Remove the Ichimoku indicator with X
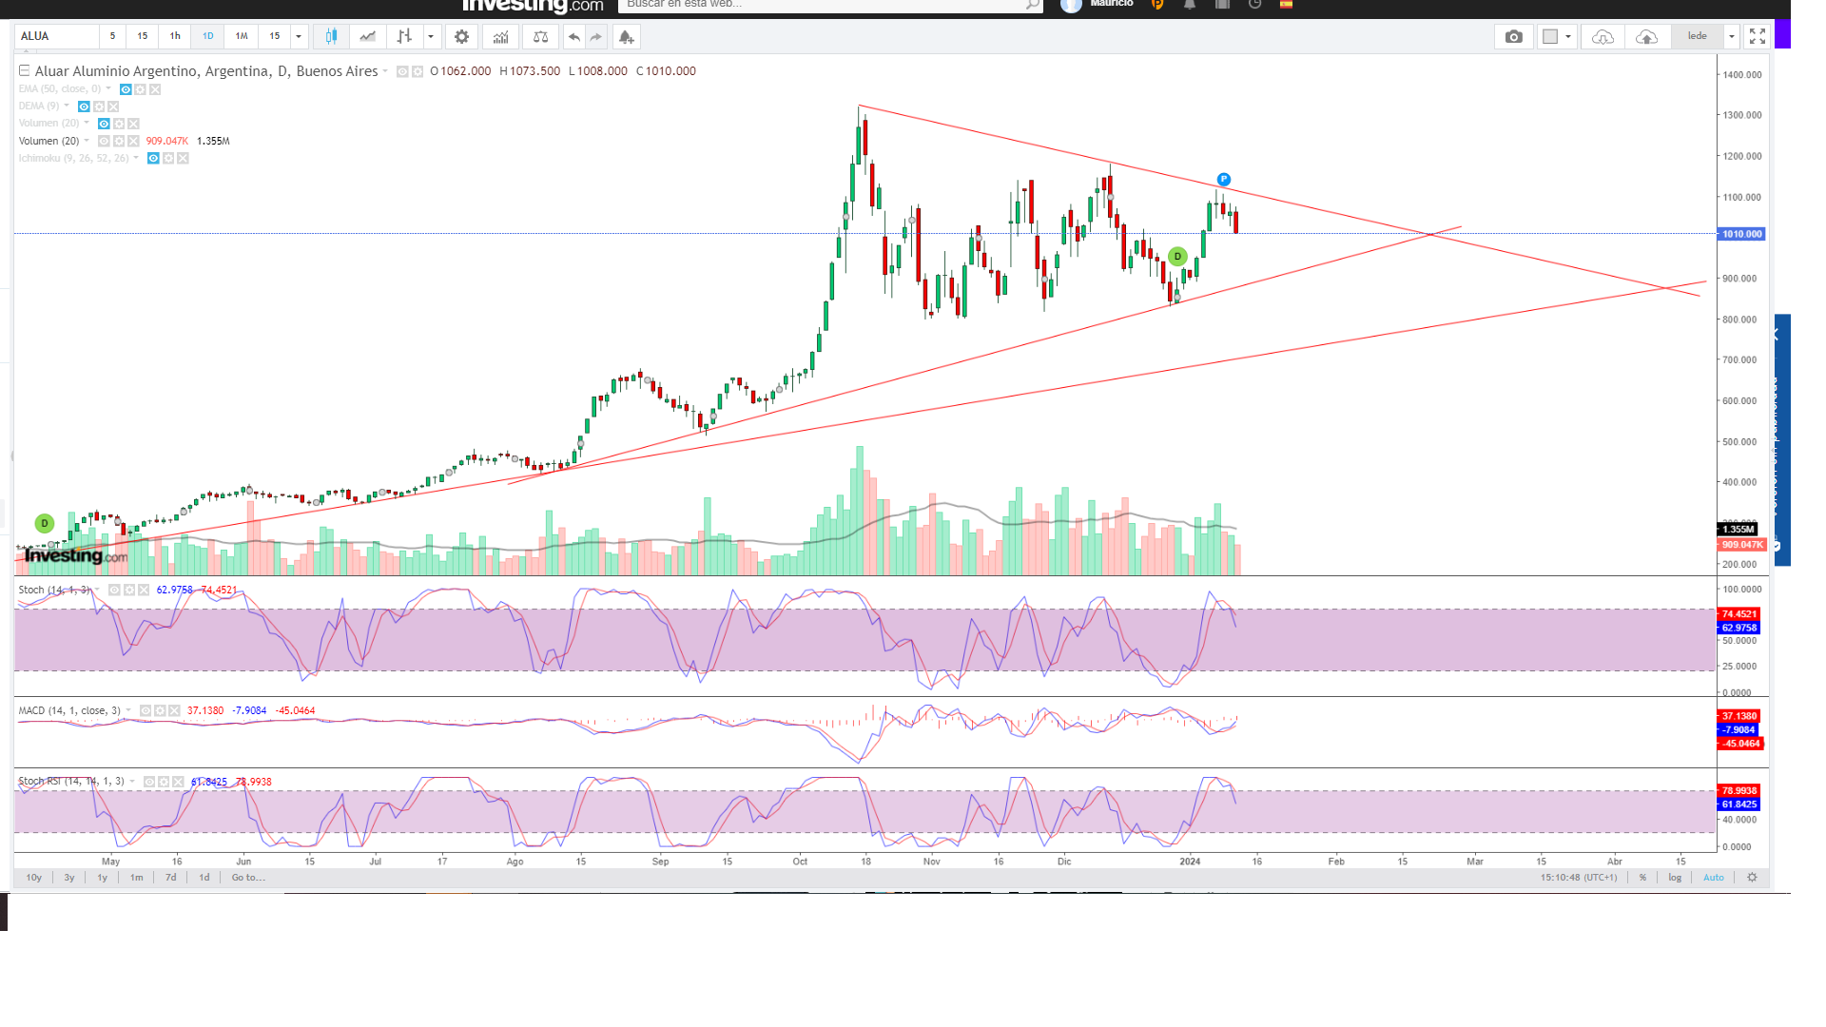This screenshot has height=1027, width=1826. point(183,159)
